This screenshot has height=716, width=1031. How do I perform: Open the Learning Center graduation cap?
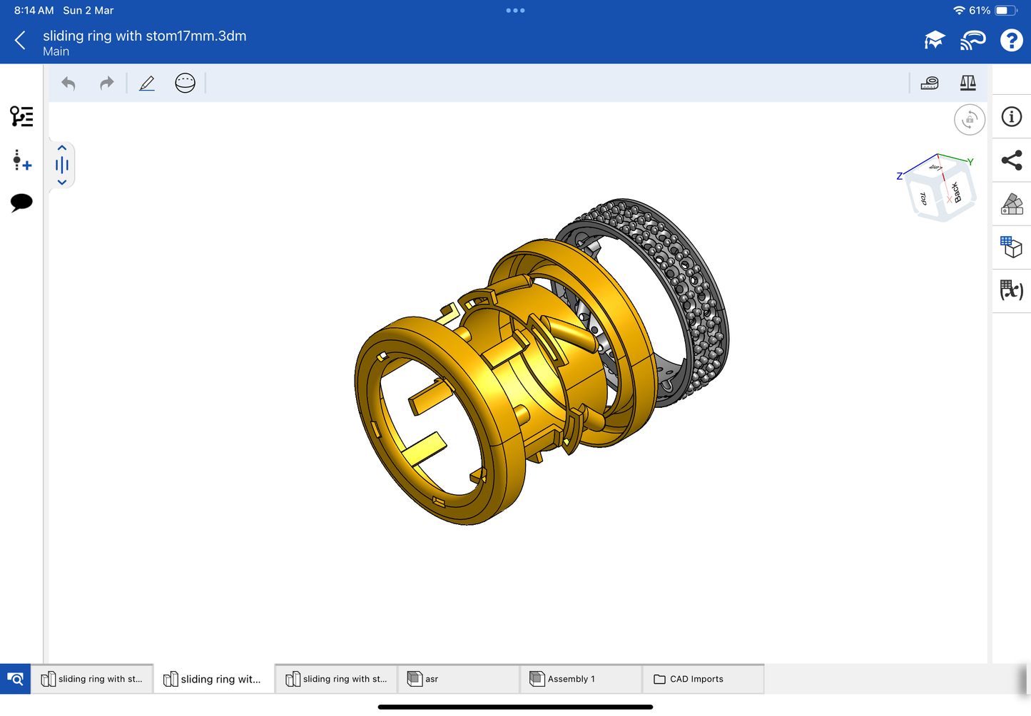[x=934, y=41]
